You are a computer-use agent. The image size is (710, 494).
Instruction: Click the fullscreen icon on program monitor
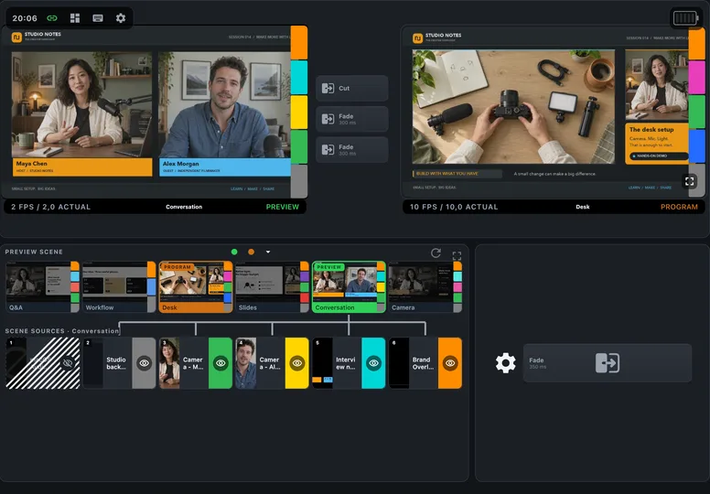(690, 181)
